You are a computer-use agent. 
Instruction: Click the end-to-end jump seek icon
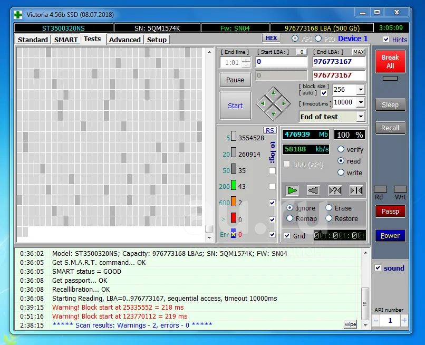pyautogui.click(x=356, y=190)
